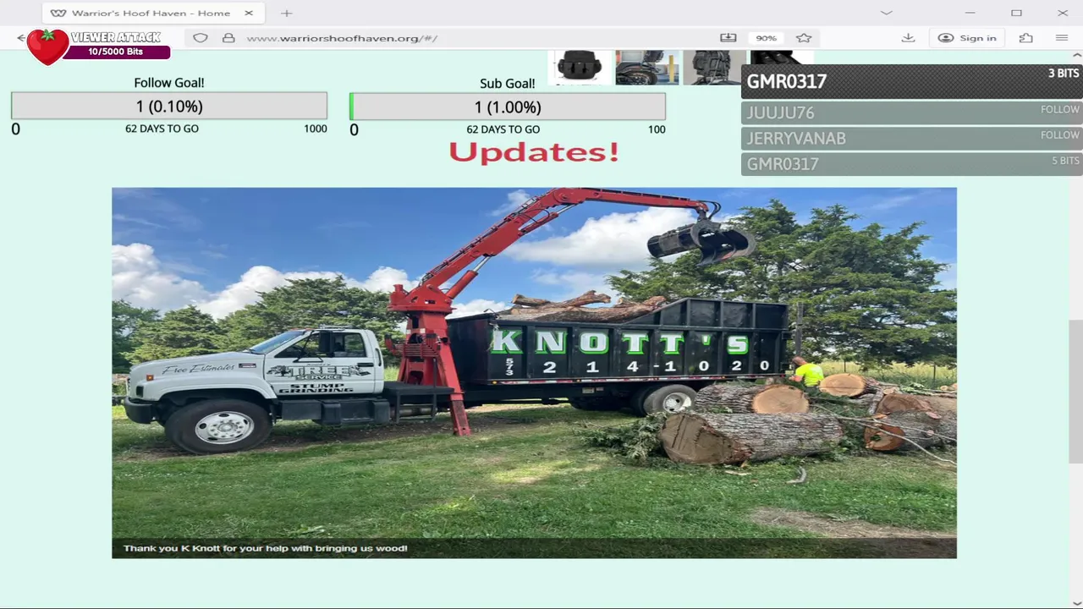Close the Warrior's Hoof Haven tab
The height and width of the screenshot is (609, 1083).
249,13
